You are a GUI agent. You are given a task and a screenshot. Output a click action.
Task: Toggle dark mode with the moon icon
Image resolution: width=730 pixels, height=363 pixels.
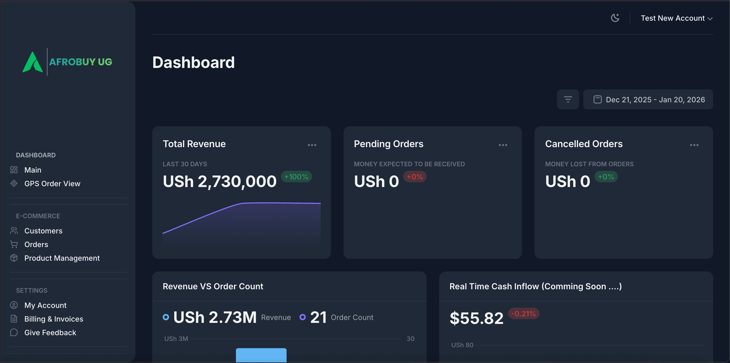pos(615,18)
